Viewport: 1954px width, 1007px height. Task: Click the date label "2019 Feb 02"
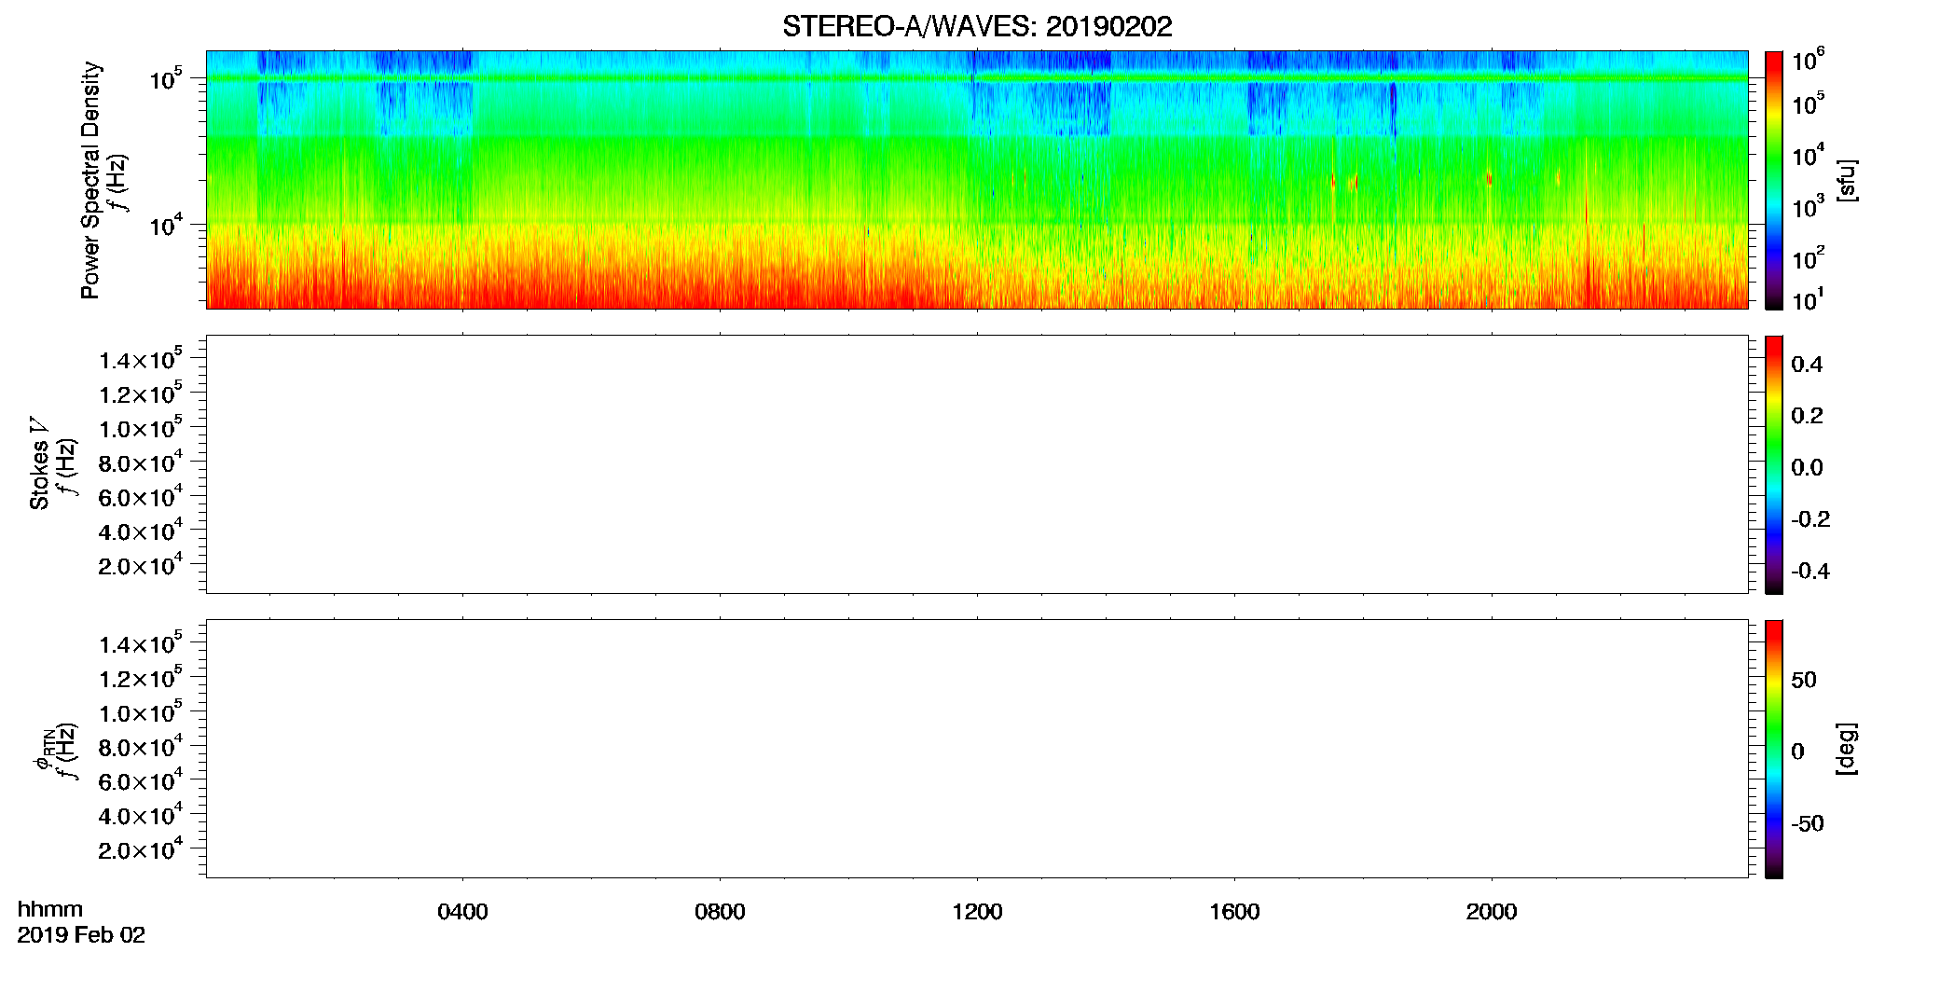point(81,935)
